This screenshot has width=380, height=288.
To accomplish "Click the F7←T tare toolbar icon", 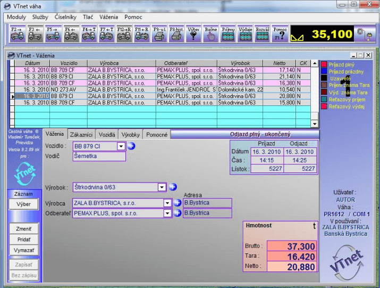I will pyautogui.click(x=107, y=34).
